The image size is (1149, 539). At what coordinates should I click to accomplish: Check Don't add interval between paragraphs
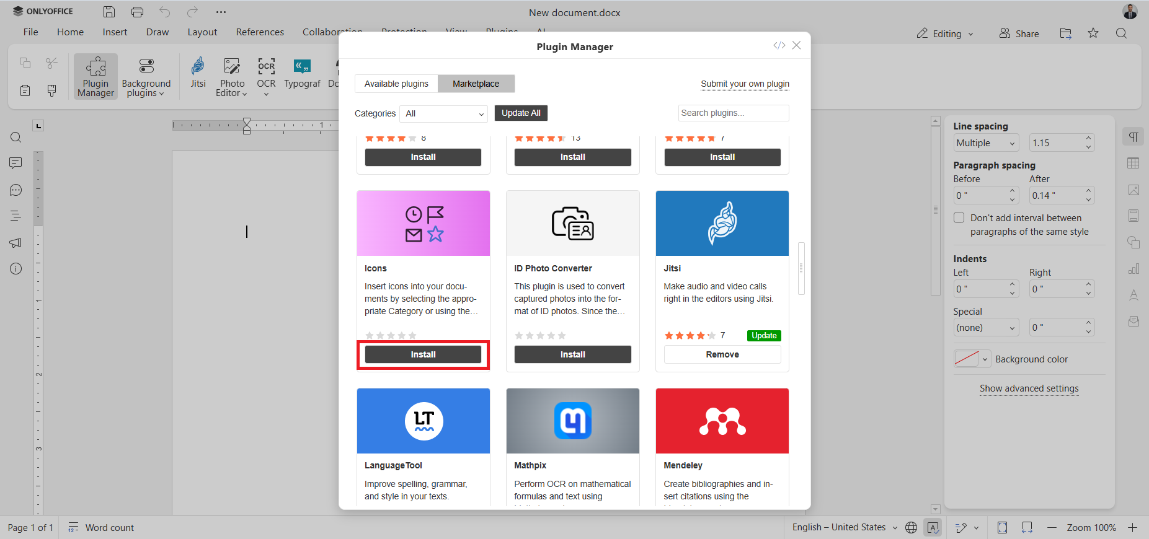(959, 217)
